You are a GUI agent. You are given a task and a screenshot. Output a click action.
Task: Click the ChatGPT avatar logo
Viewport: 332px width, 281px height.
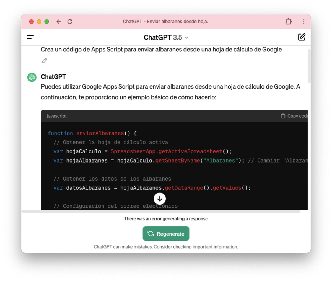point(32,78)
